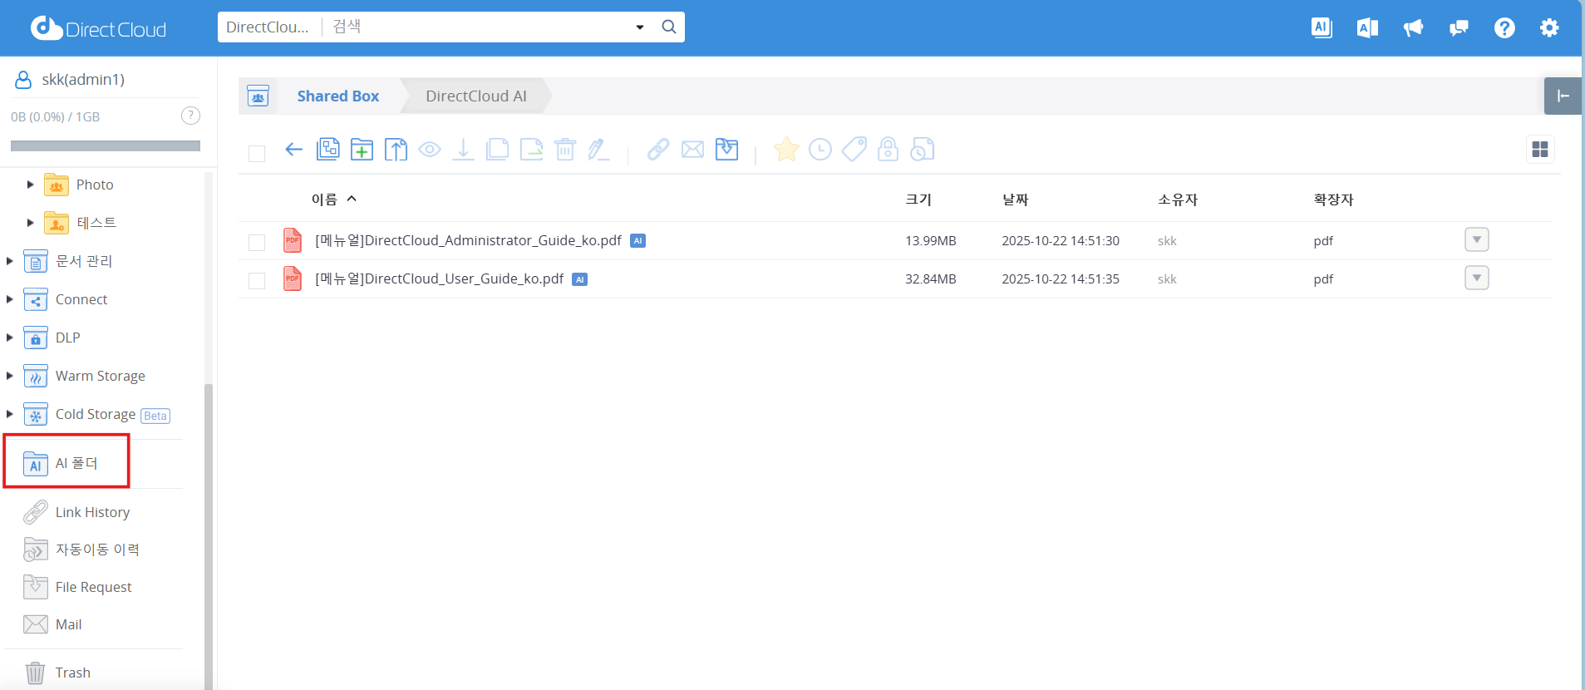Switch to grid view layout
The image size is (1585, 690).
(x=1539, y=150)
